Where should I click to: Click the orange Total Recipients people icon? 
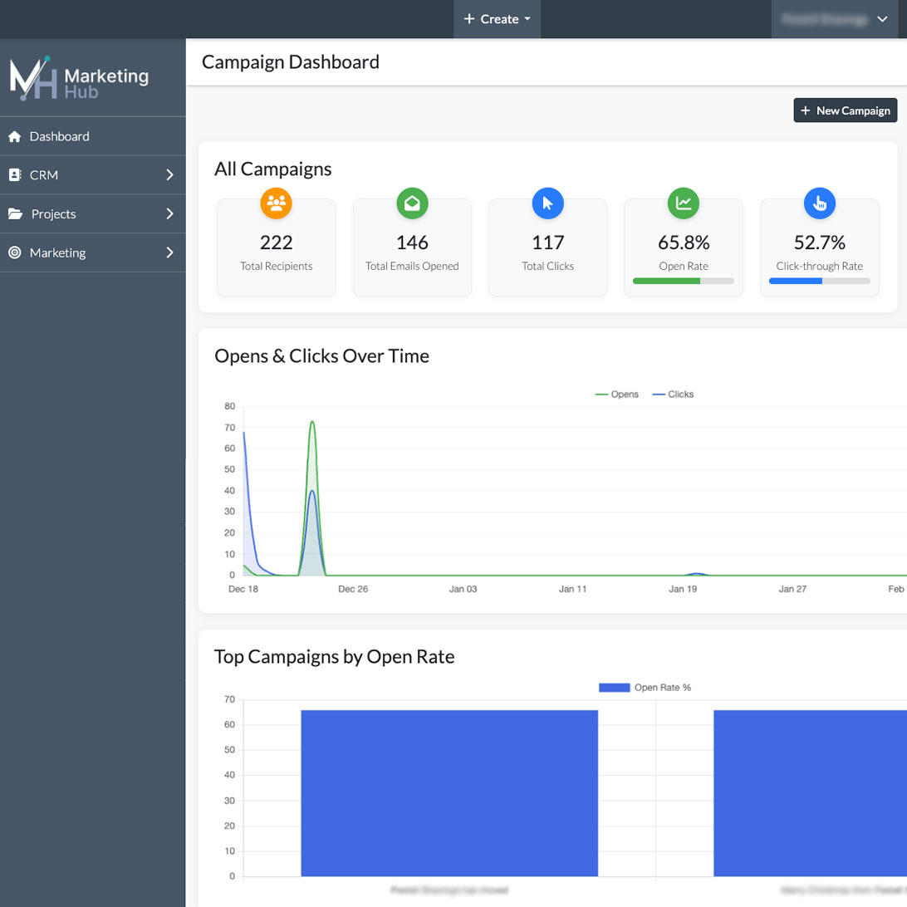[x=277, y=203]
